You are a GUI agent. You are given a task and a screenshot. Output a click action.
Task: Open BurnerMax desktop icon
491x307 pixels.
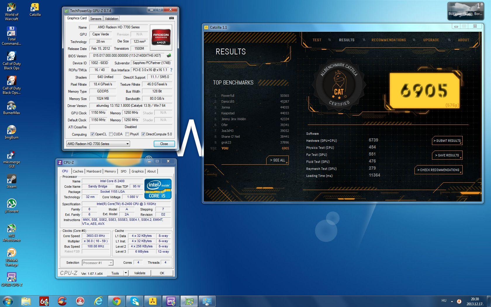(11, 108)
